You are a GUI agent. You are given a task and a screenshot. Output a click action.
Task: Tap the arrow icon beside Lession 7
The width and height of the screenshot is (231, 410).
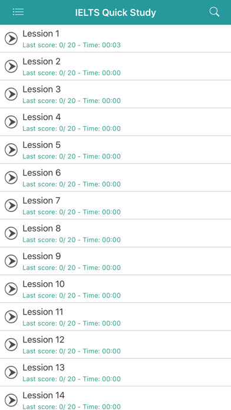(11, 206)
